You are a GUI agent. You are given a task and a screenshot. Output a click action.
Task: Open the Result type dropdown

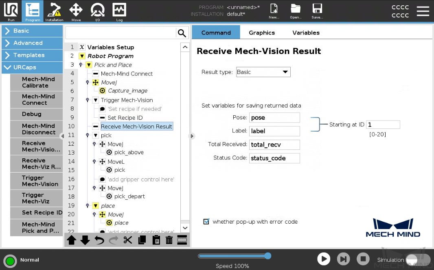tap(263, 72)
